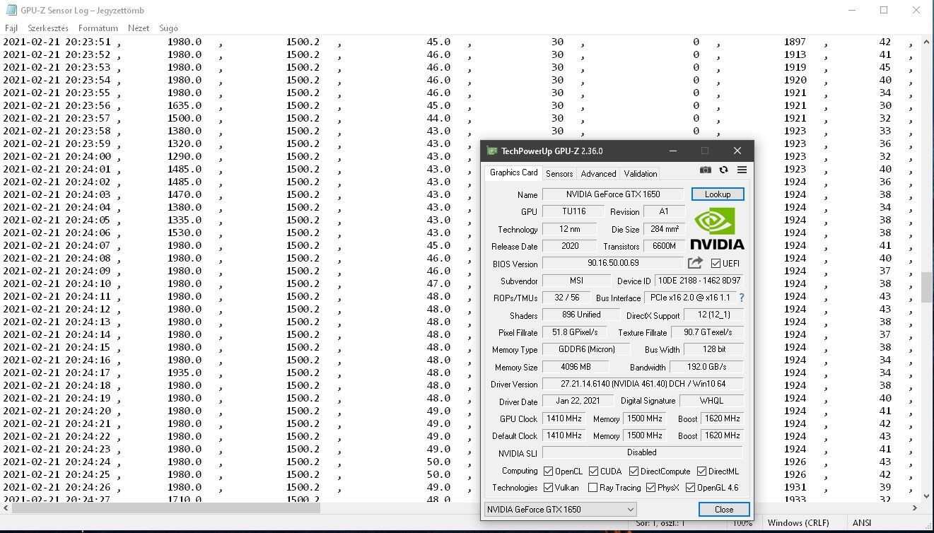
Task: Click the BIOS Version field 90.16.50.00.69
Action: (613, 264)
